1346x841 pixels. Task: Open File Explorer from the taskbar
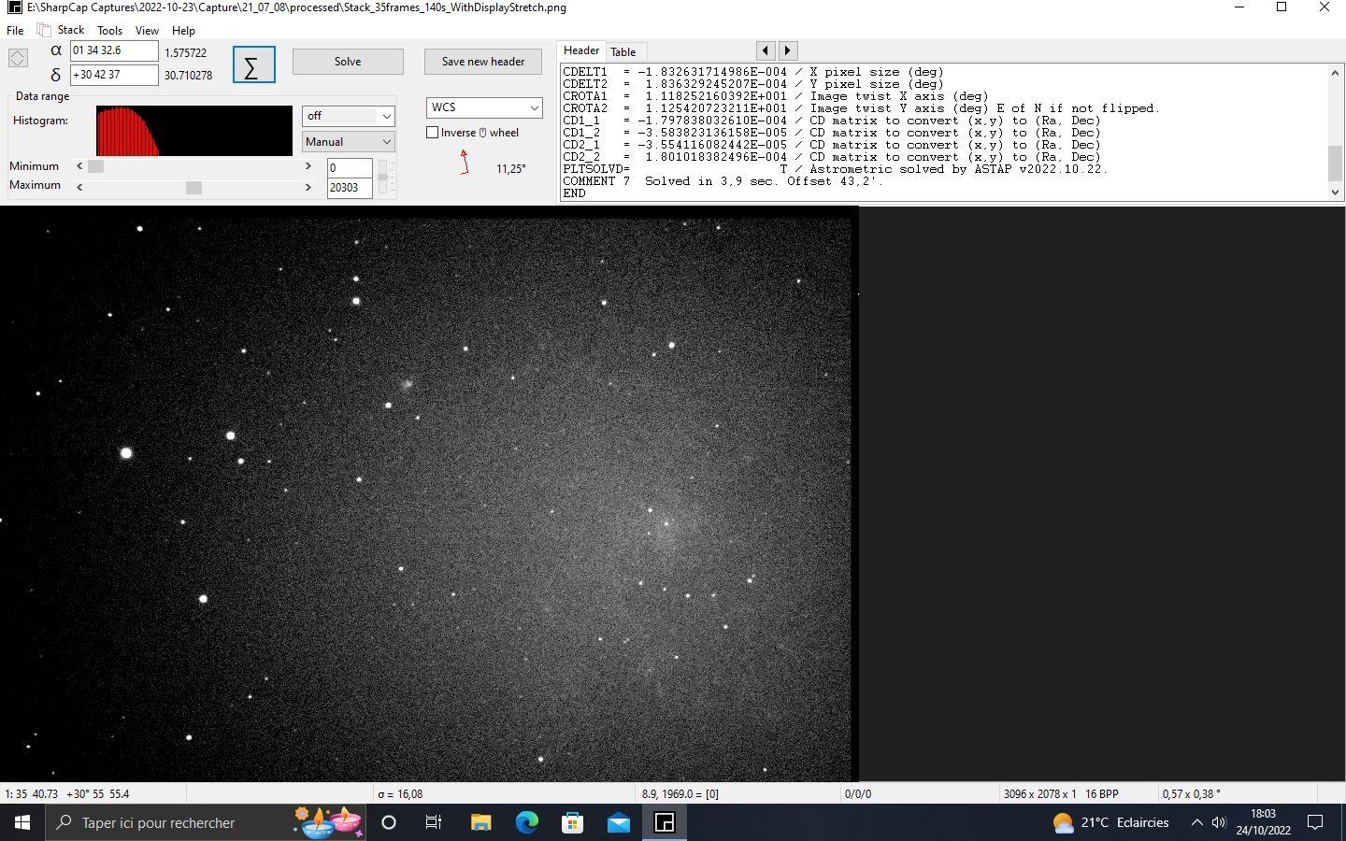pyautogui.click(x=480, y=822)
